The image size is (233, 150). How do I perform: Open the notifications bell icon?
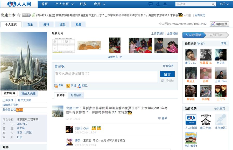(x=165, y=4)
